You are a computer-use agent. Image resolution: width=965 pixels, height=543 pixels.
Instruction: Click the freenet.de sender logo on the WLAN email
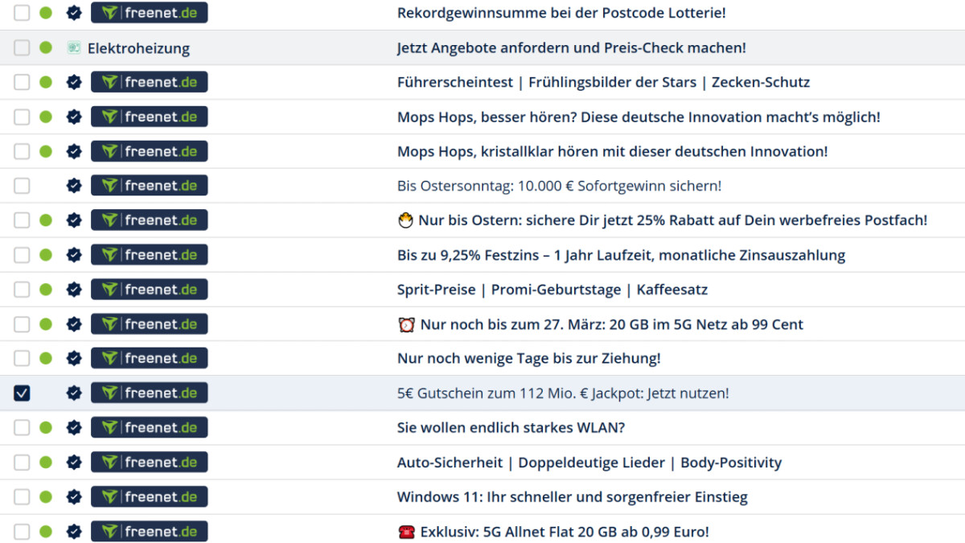tap(149, 427)
